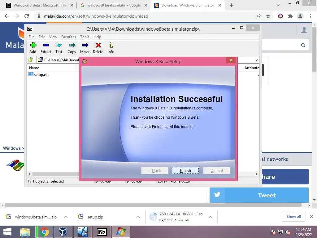Image resolution: width=317 pixels, height=238 pixels.
Task: Expand the 7601.24214 iso download options chevron
Action: tap(210, 217)
